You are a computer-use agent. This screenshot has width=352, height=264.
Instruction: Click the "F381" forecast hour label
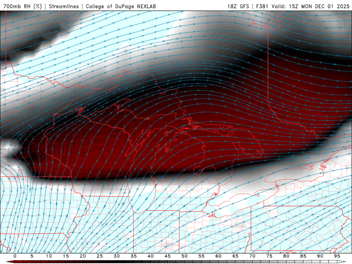click(x=262, y=6)
